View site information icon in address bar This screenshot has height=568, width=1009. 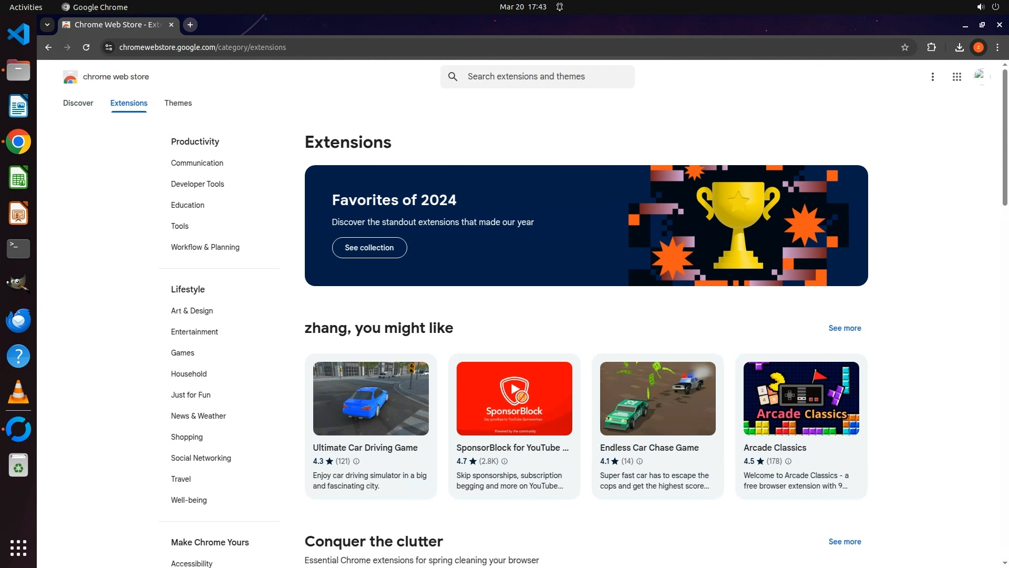pyautogui.click(x=108, y=47)
